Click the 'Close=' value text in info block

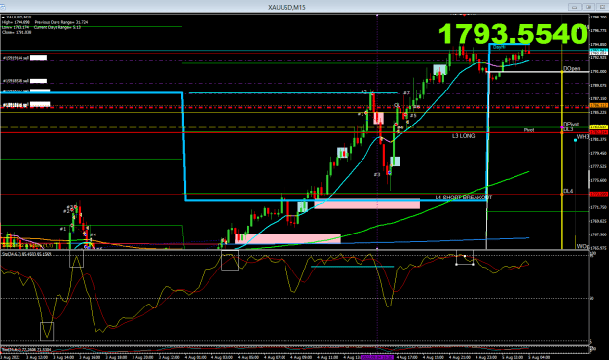pyautogui.click(x=17, y=32)
